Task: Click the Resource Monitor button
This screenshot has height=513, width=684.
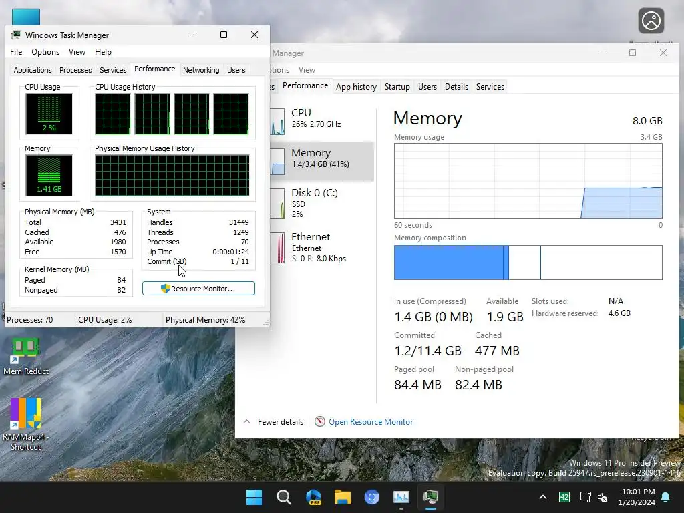Action: [x=198, y=289]
